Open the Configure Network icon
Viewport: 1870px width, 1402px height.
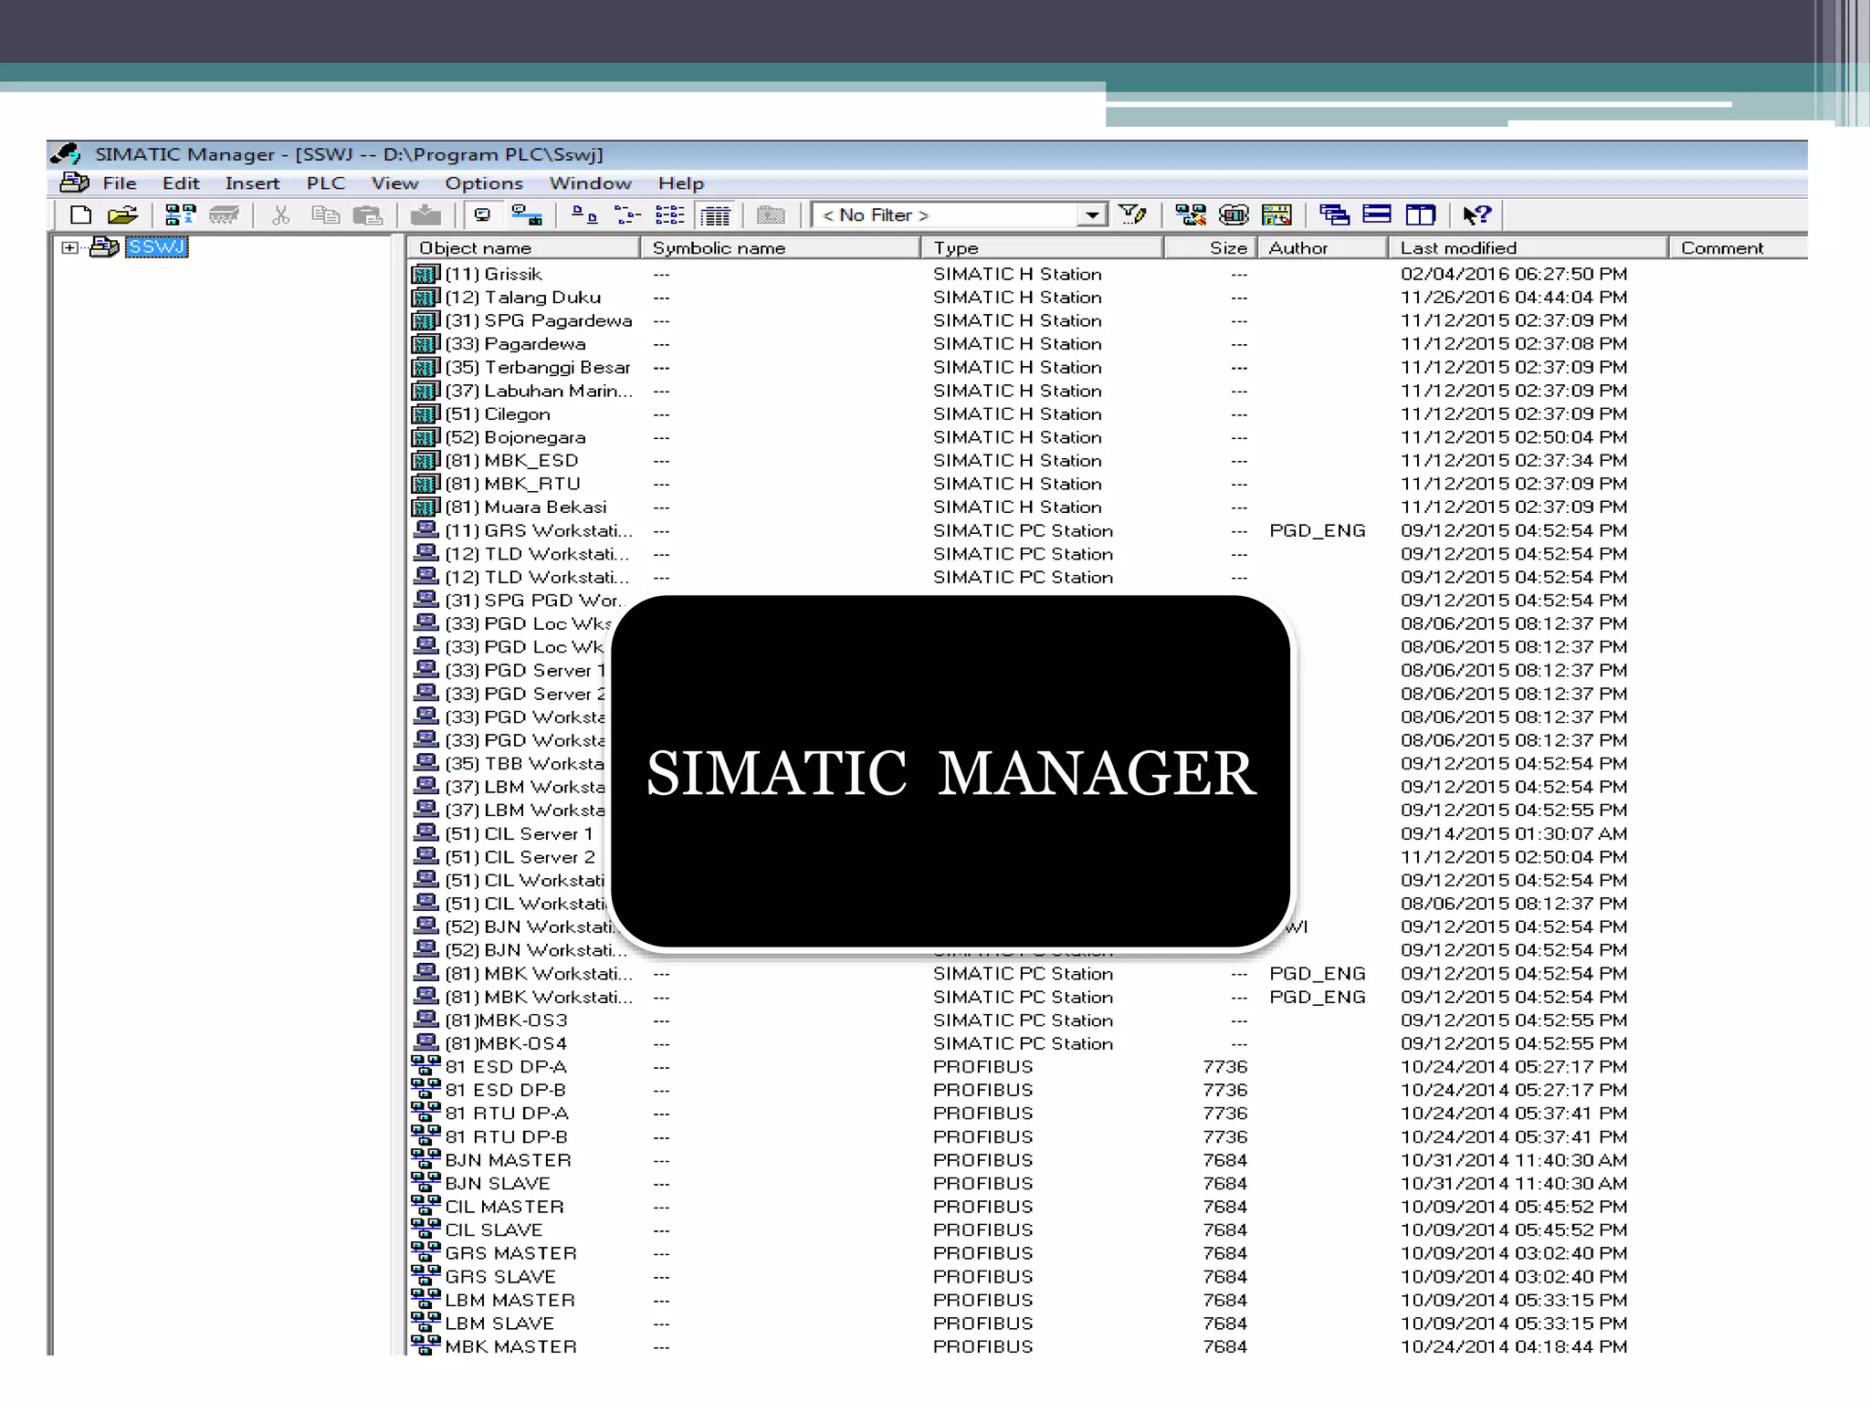point(1190,215)
